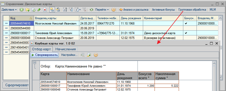Move item to another group
The image size is (226, 91).
(58, 10)
